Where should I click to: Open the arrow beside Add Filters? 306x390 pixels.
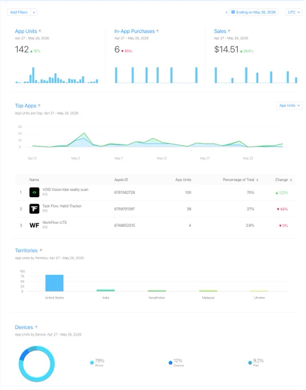34,12
